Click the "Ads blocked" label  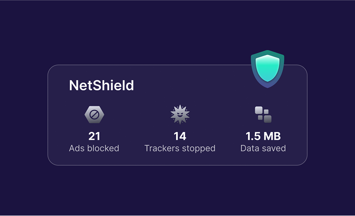point(94,148)
